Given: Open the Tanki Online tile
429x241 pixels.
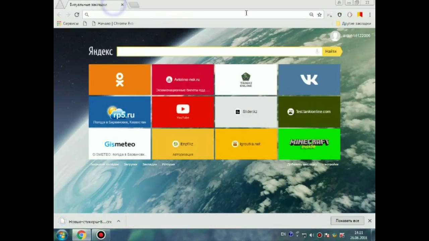Looking at the screenshot, I should tap(246, 80).
